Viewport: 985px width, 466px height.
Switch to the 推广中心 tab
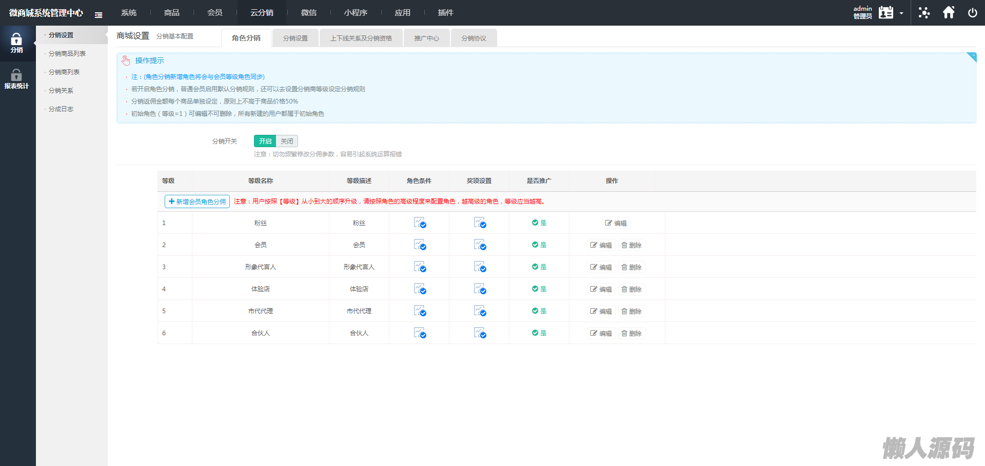(426, 38)
